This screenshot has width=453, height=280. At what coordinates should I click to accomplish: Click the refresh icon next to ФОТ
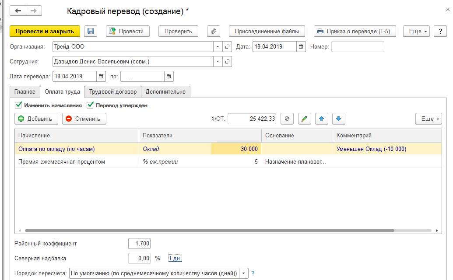(287, 119)
